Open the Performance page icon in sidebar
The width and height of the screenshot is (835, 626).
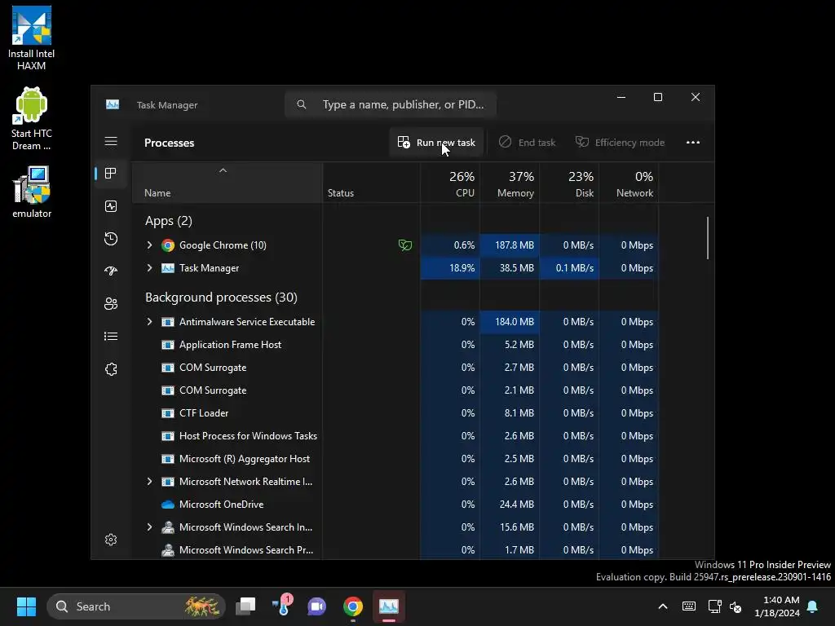pyautogui.click(x=111, y=206)
